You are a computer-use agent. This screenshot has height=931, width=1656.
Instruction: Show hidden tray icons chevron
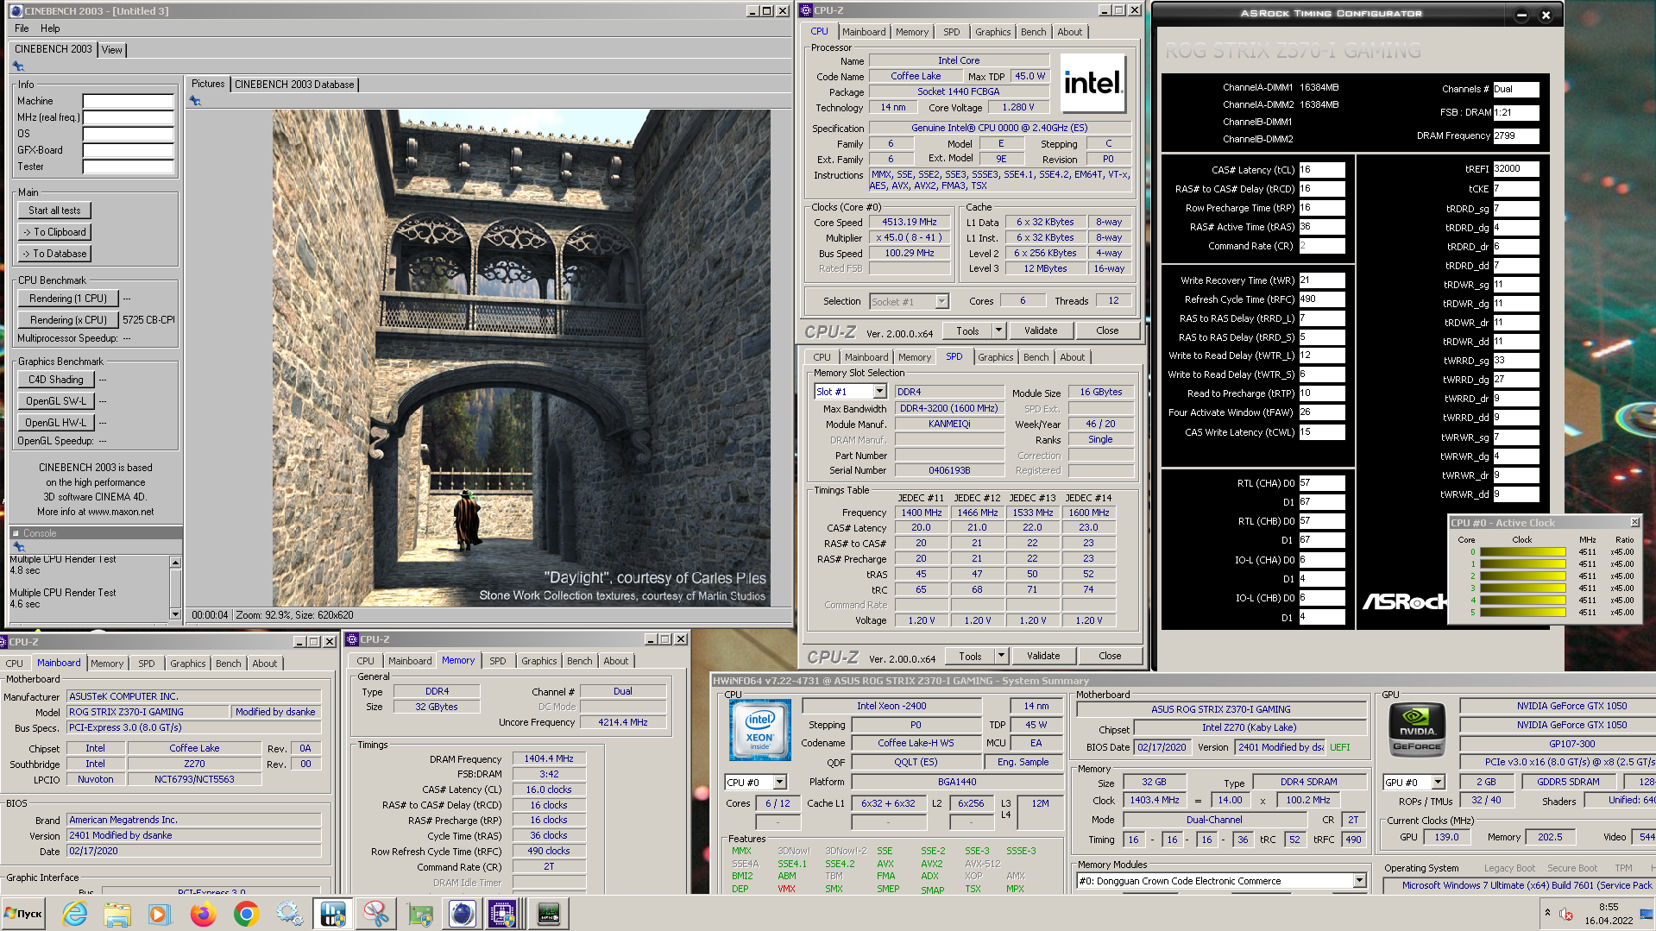click(x=1547, y=913)
